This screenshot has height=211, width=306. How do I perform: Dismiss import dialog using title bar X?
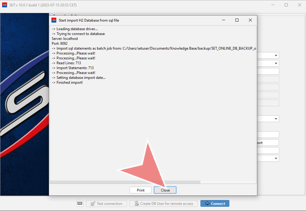(x=250, y=20)
